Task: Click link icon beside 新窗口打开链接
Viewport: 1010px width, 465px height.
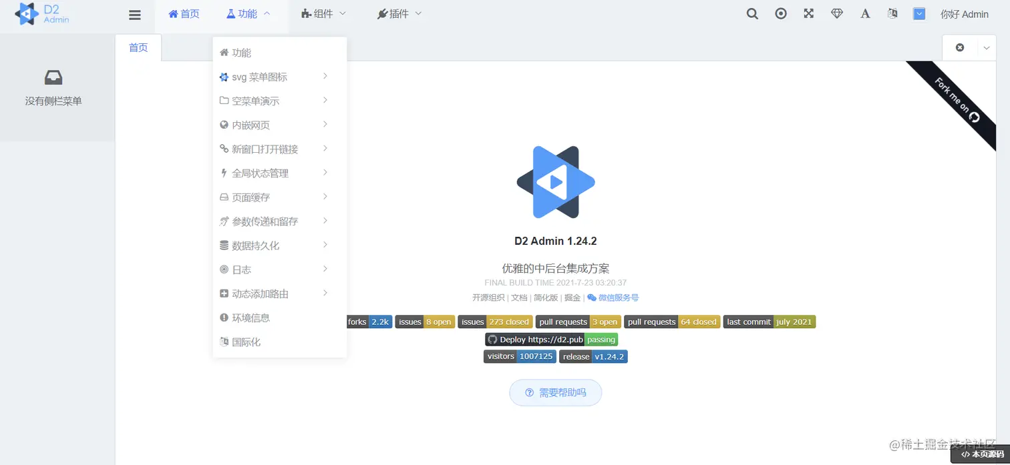Action: (x=224, y=149)
